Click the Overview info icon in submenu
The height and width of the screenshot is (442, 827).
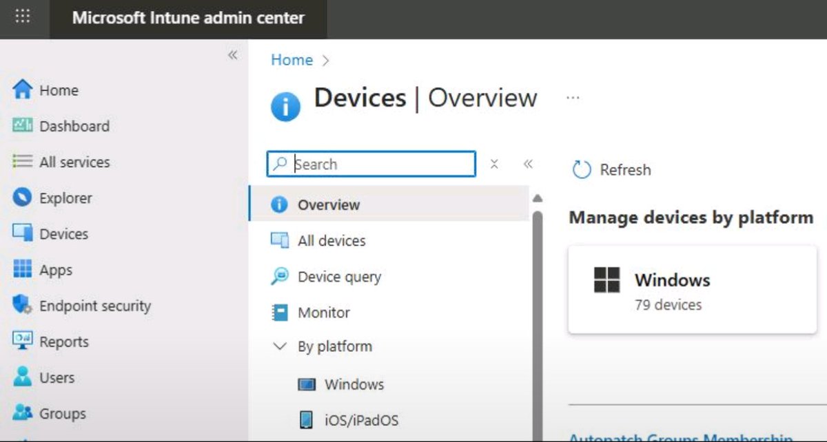coord(279,204)
